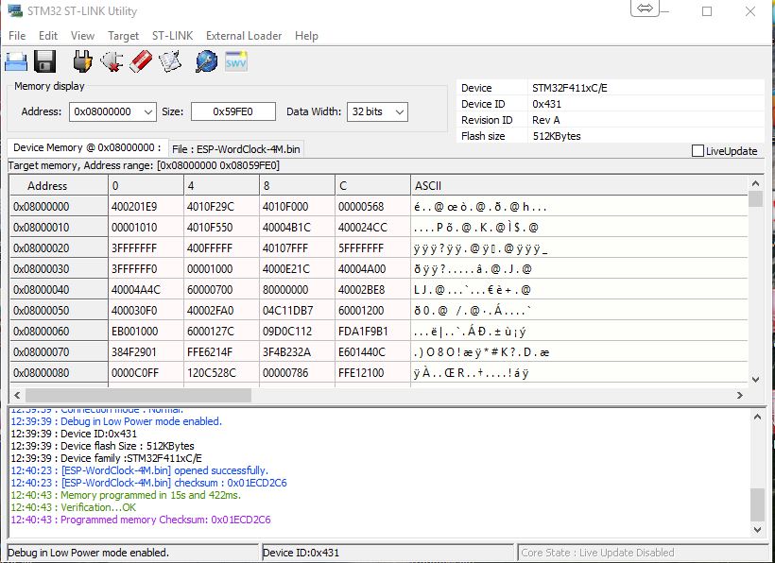Click the resize arrows button in title bar
The width and height of the screenshot is (775, 563).
[645, 9]
